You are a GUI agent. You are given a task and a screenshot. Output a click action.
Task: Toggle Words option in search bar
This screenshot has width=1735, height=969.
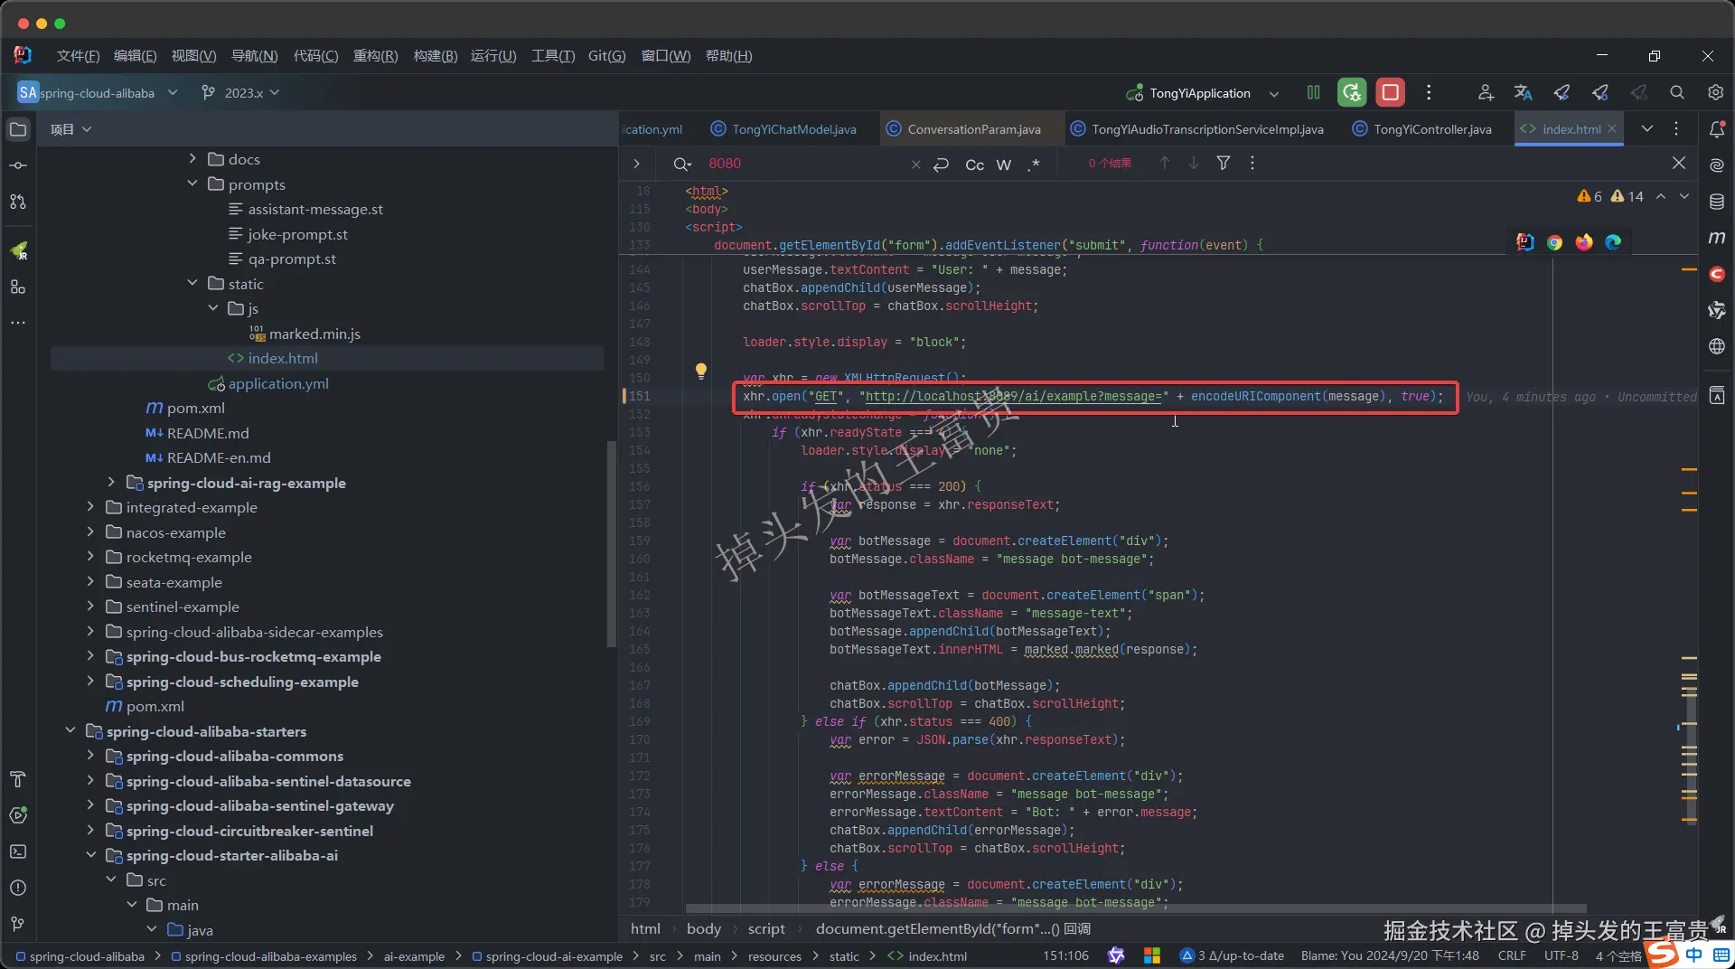coord(1004,165)
